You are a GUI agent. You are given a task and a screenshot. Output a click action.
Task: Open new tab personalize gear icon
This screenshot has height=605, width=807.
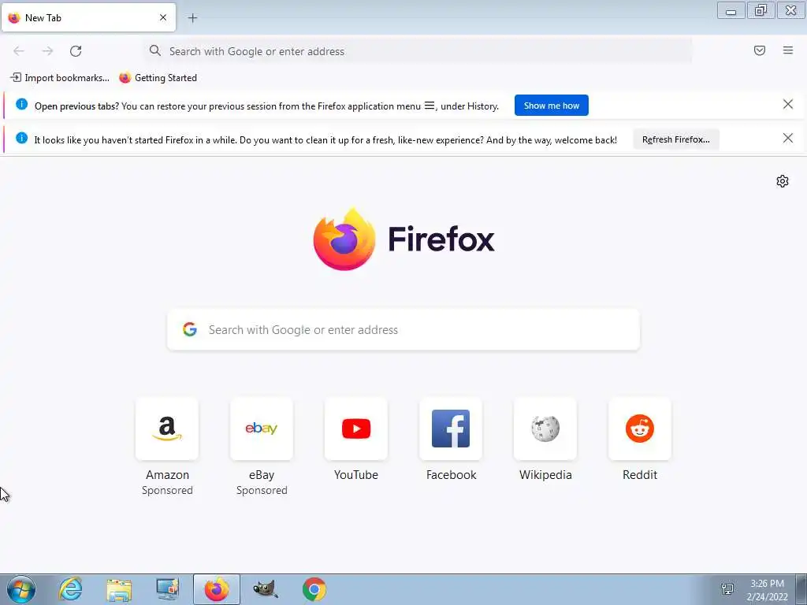click(783, 181)
